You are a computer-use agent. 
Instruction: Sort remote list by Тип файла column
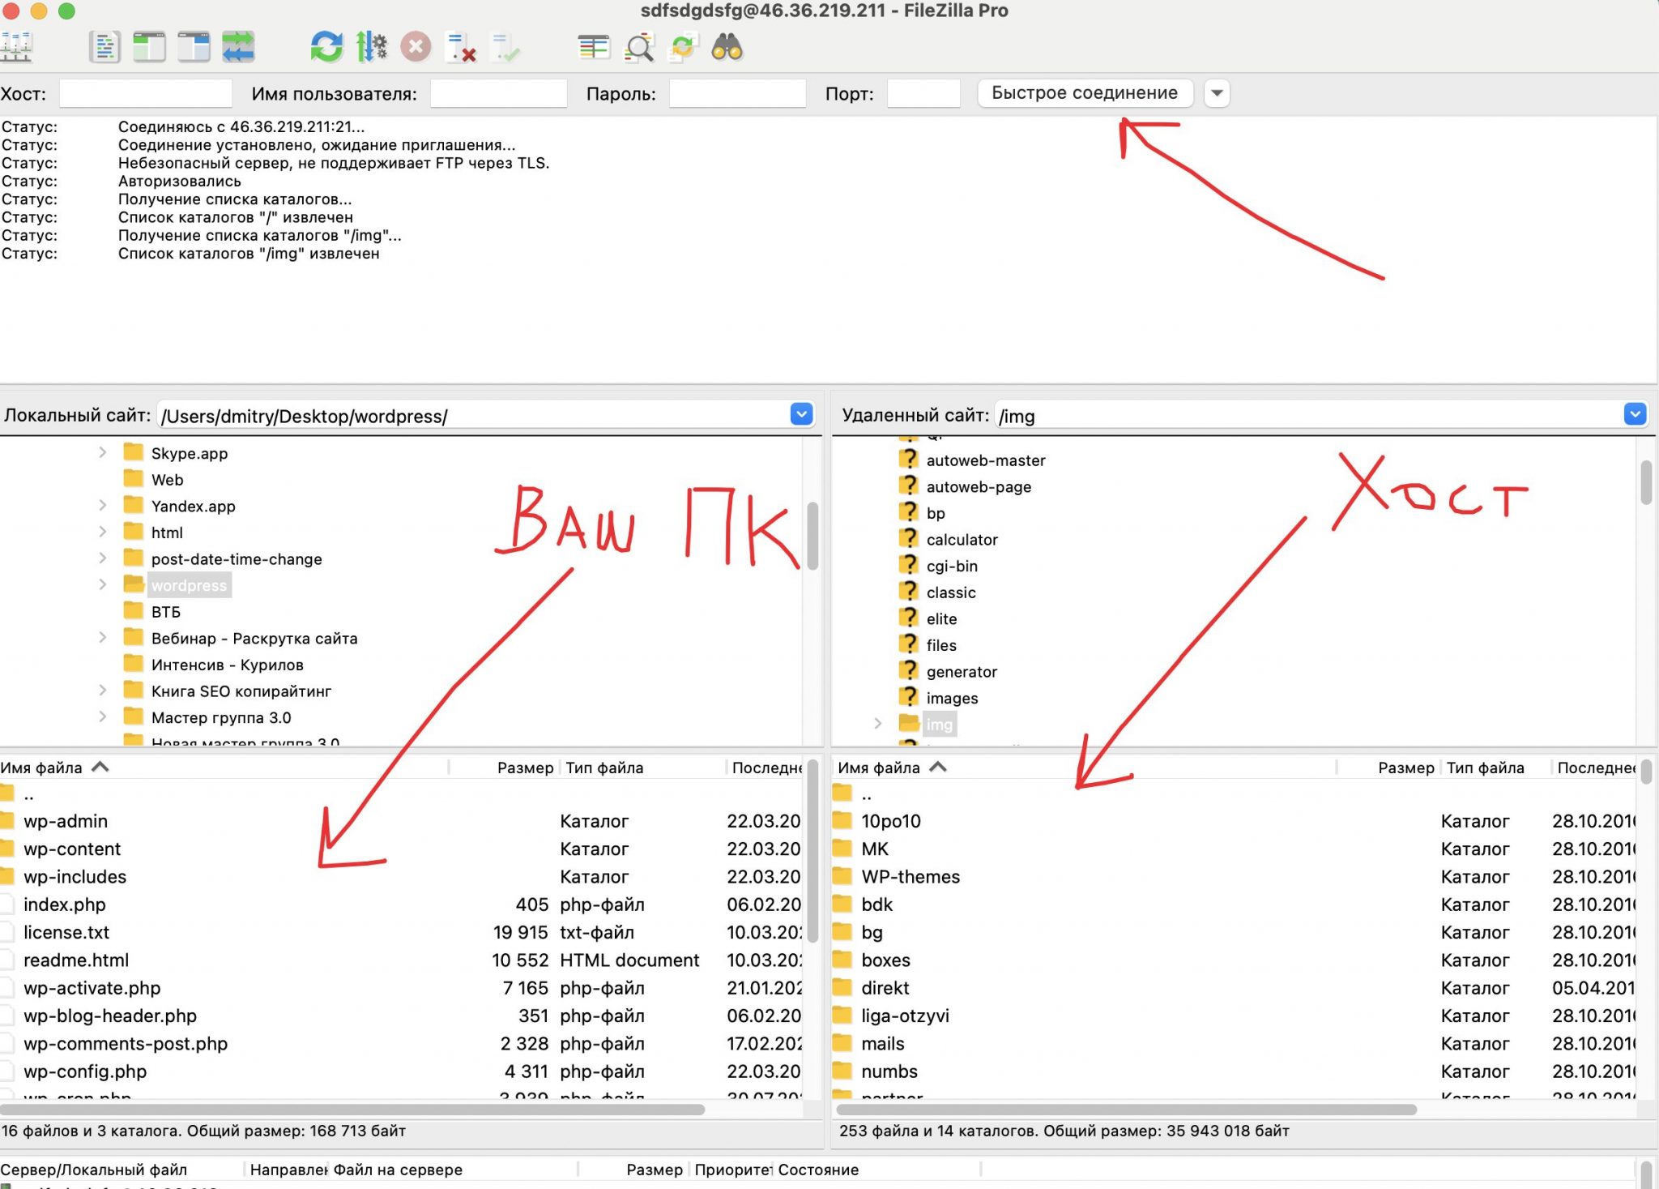tap(1486, 768)
